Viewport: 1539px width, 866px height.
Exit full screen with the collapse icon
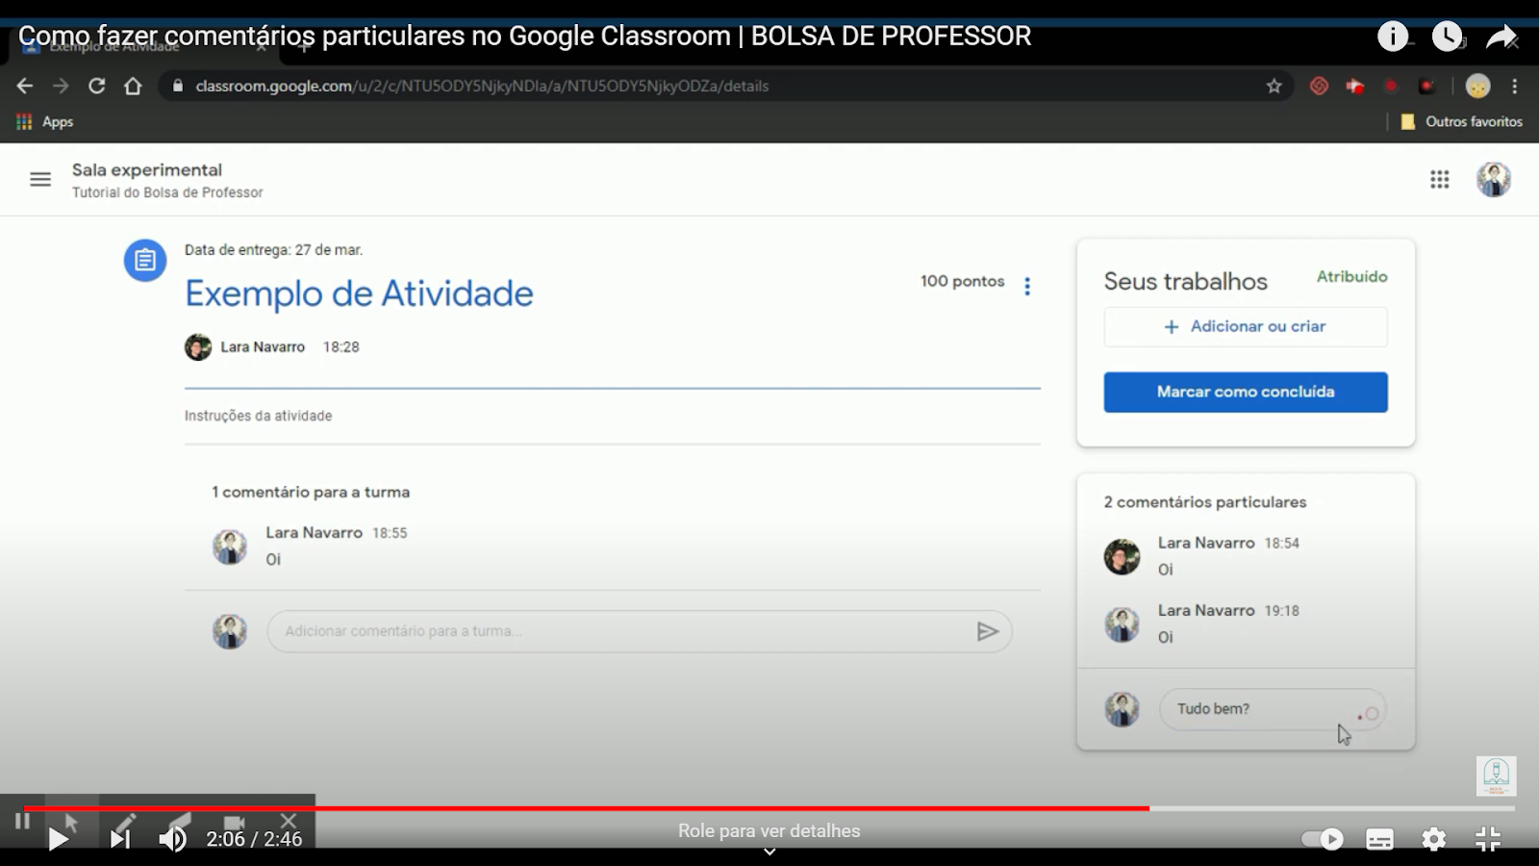[1488, 839]
